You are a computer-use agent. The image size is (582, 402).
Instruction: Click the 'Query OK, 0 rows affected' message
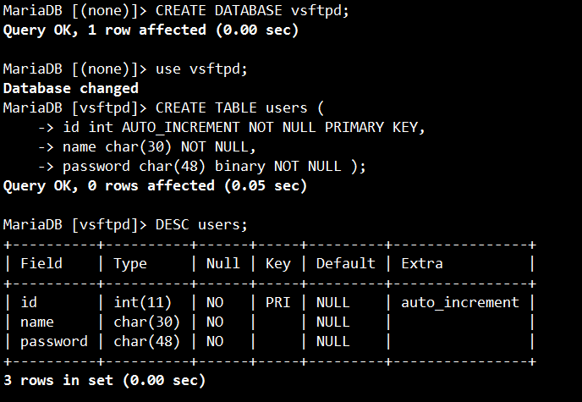[x=155, y=185]
